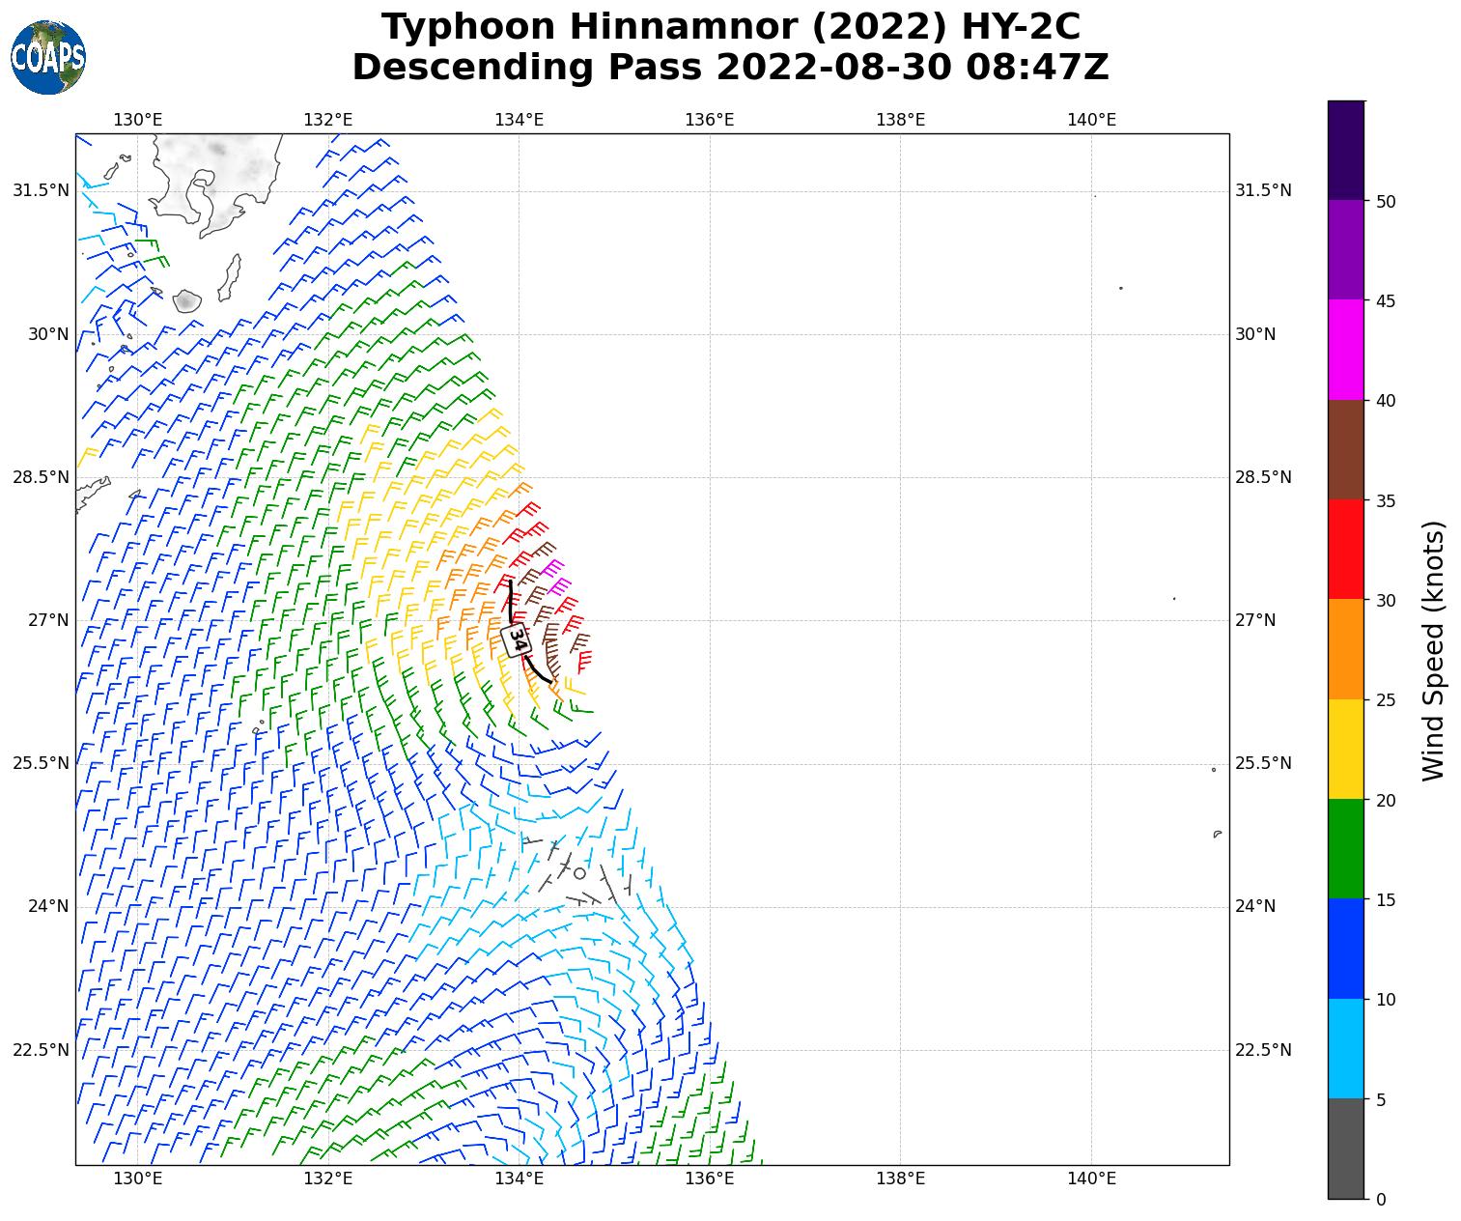
Task: Click the 138°E label on top axis
Action: pyautogui.click(x=900, y=120)
